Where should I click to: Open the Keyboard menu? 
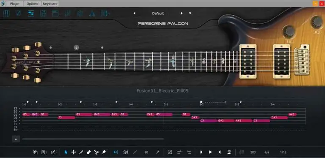(x=50, y=4)
